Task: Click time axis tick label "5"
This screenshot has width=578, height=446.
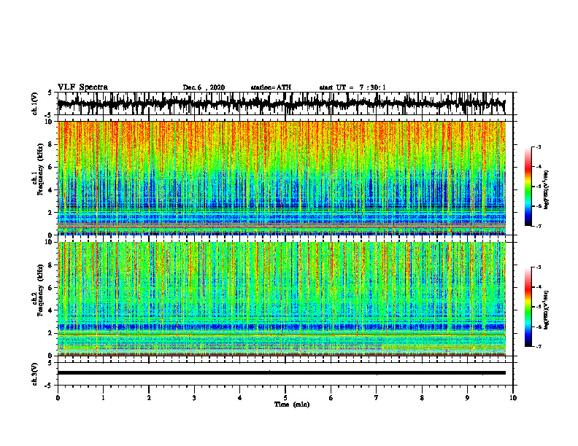Action: [x=285, y=398]
